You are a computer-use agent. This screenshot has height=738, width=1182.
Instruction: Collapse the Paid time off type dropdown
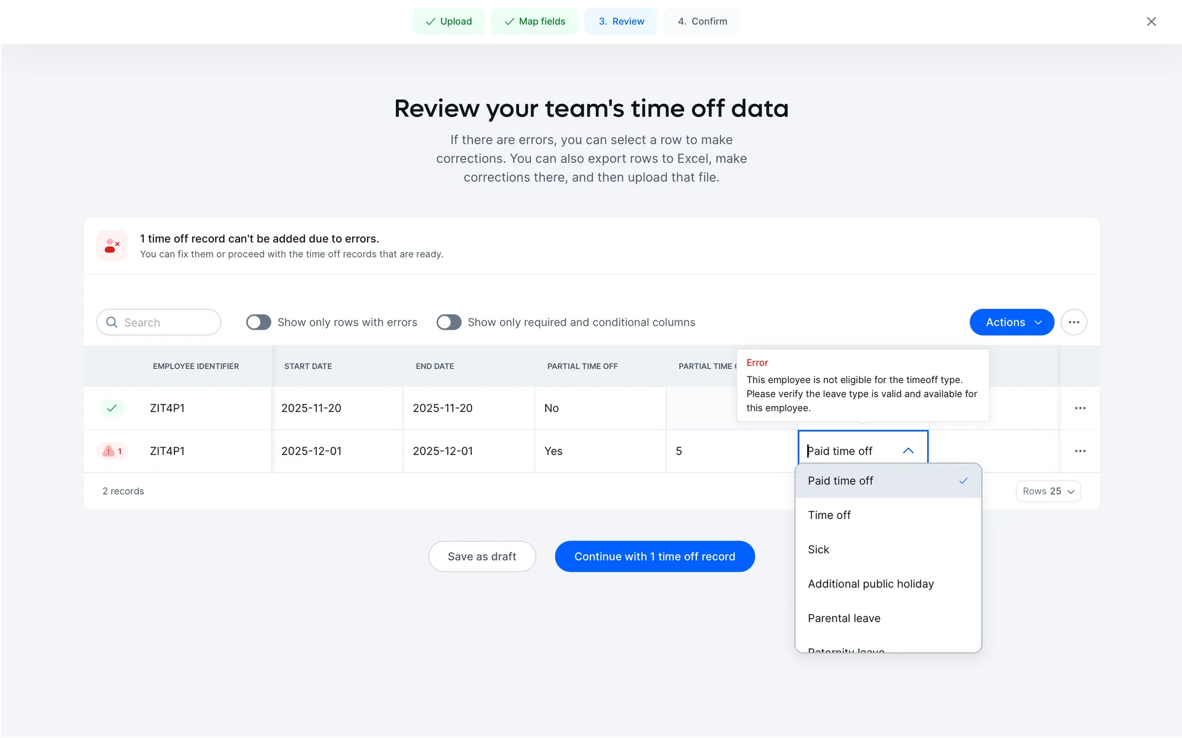point(908,451)
